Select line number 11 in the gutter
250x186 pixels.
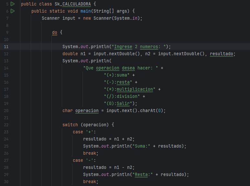[6, 46]
